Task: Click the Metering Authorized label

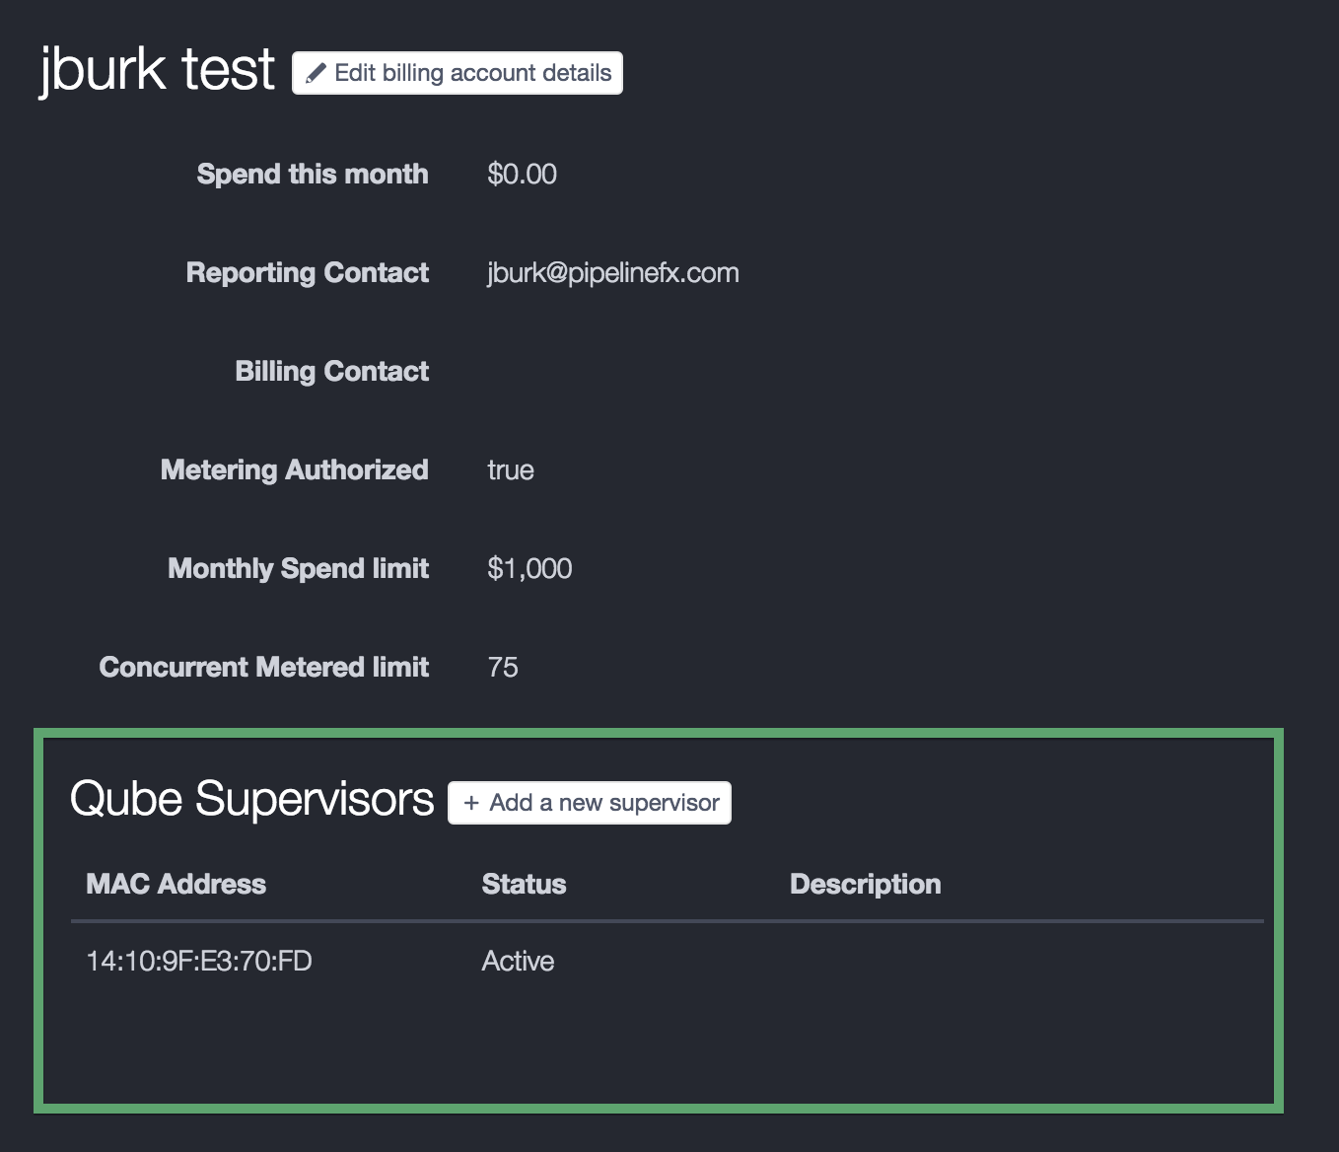Action: pos(294,469)
